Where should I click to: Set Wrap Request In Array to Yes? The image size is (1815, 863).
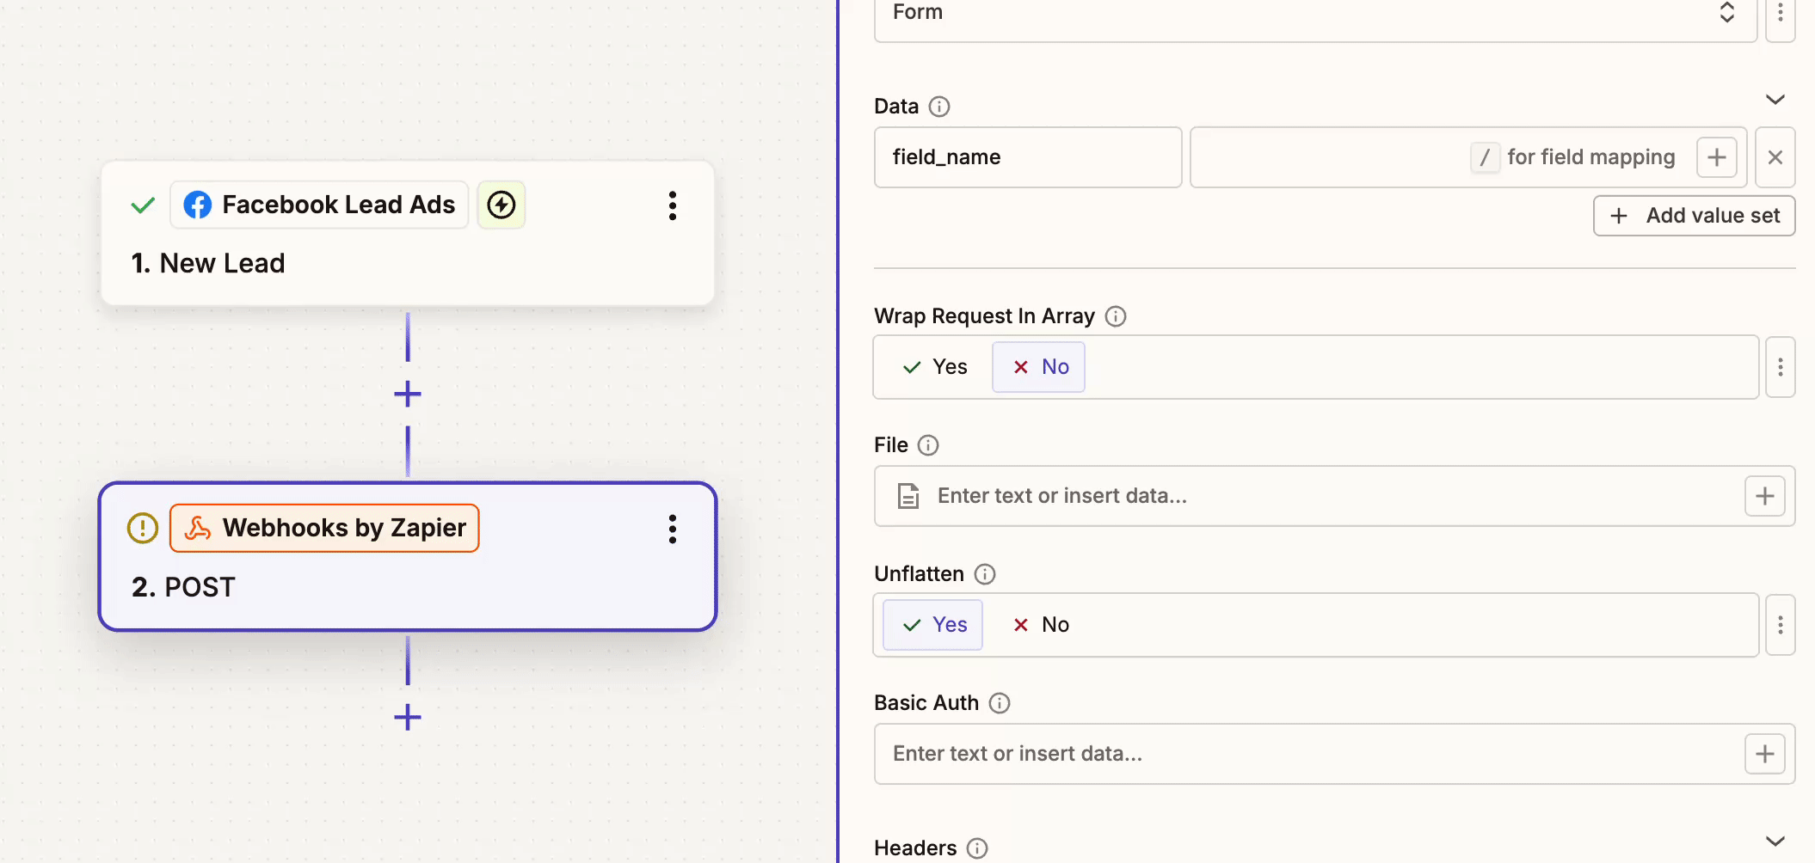coord(935,367)
